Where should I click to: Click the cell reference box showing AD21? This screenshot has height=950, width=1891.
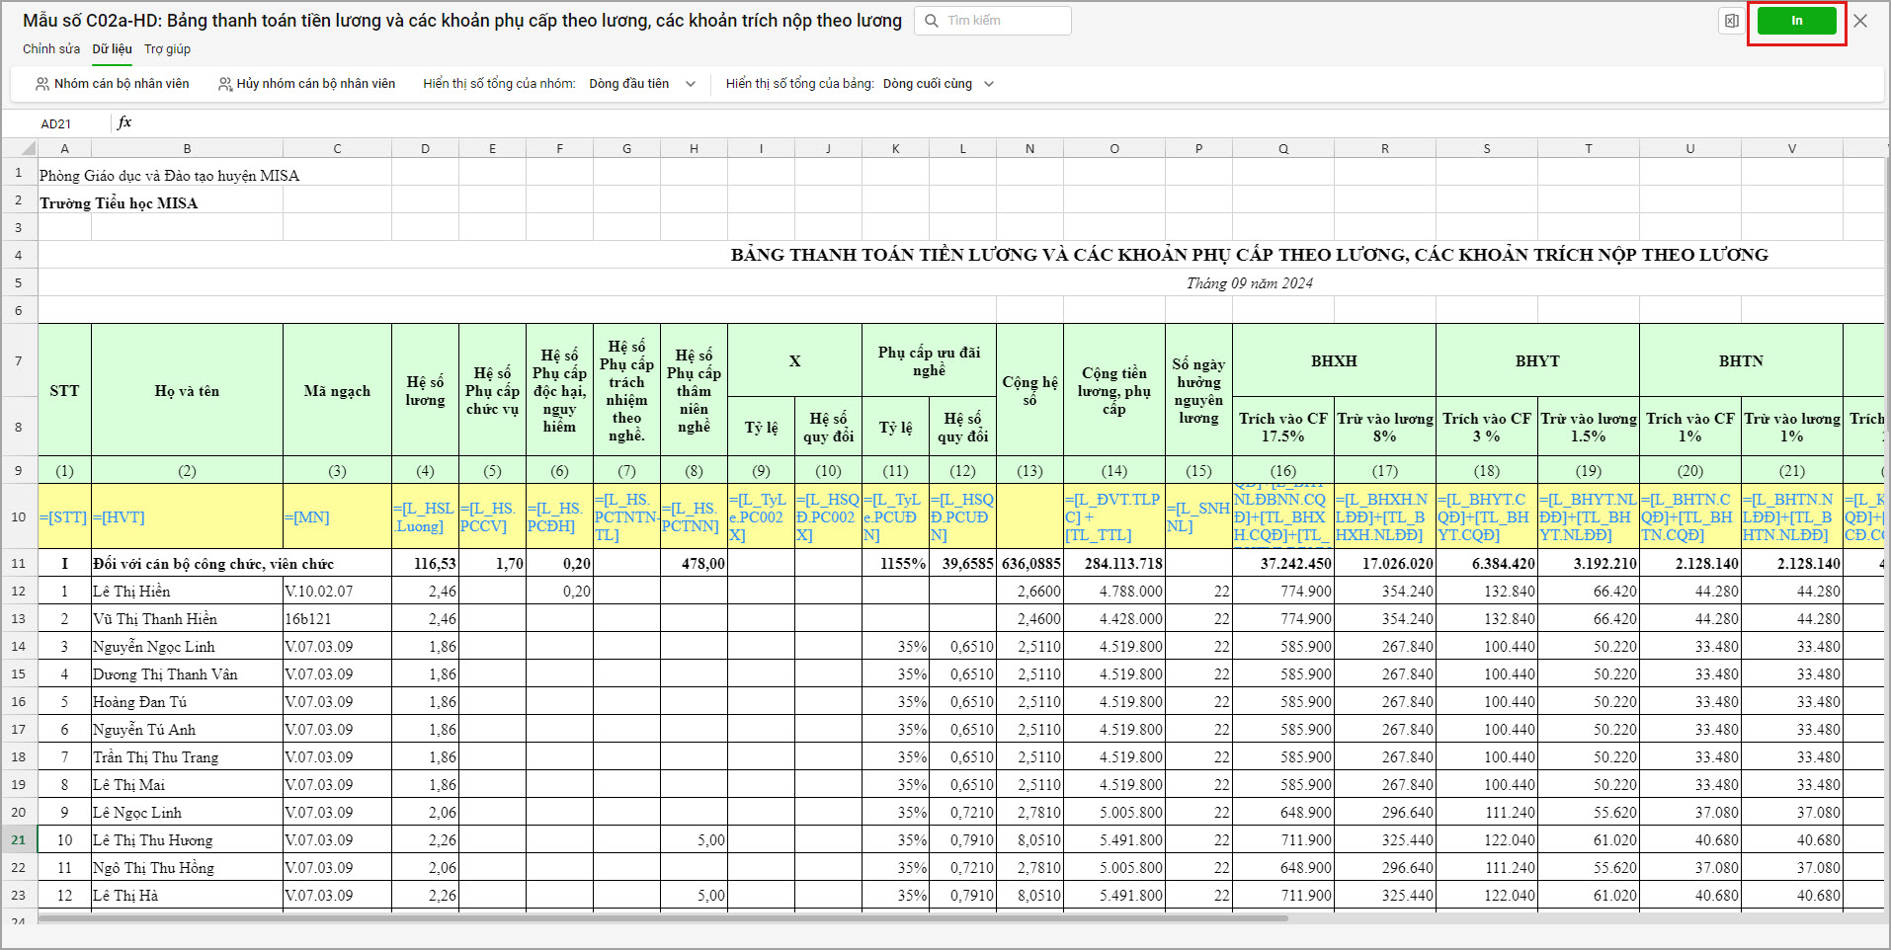coord(56,123)
